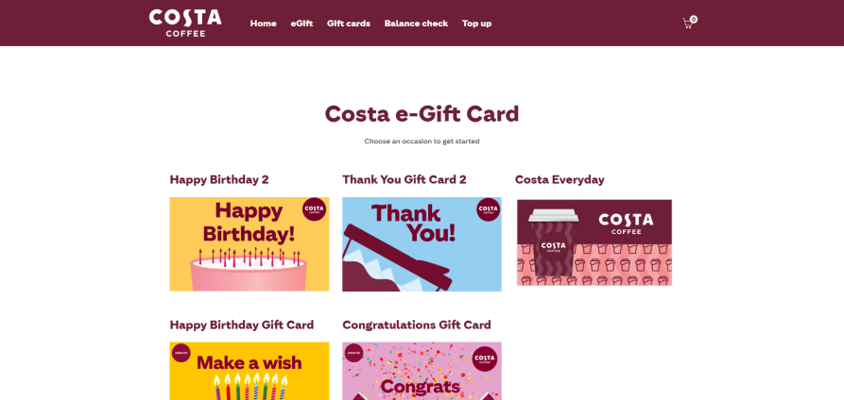Click the Happy Birthday Gift Card heading
844x400 pixels.
(x=242, y=325)
